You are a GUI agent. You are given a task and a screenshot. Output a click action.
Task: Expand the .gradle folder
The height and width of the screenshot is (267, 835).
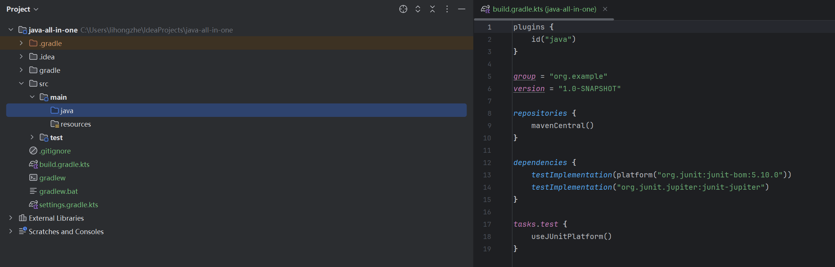point(21,43)
